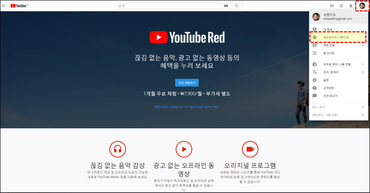The image size is (370, 193).
Task: Click the 1개월 무료 체험 price line
Action: point(187,94)
